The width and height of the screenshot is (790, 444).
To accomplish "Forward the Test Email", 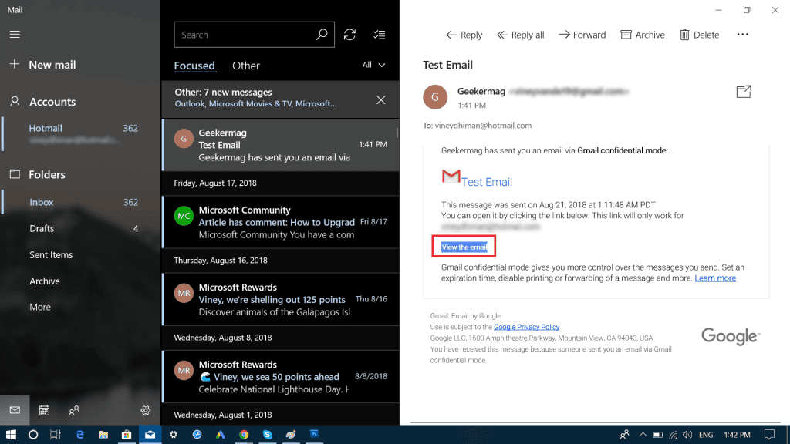I will tap(582, 35).
